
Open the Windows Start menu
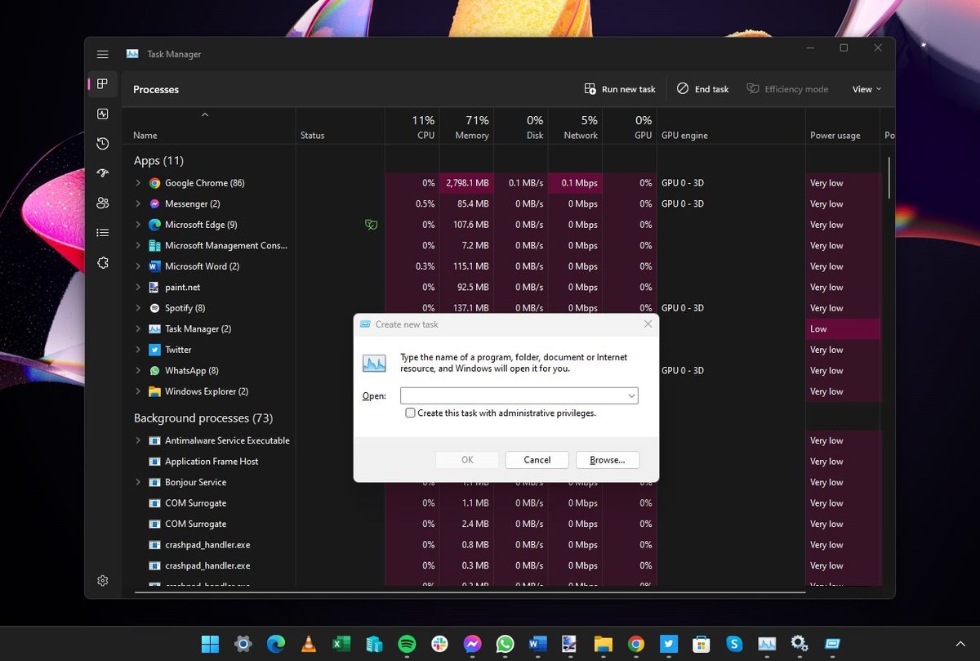point(210,644)
